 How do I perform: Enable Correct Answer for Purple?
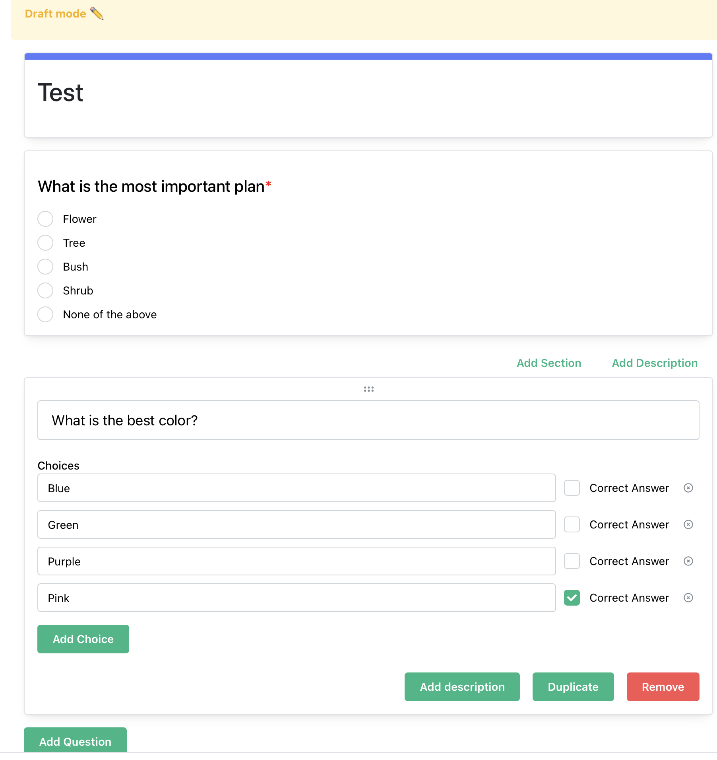572,561
